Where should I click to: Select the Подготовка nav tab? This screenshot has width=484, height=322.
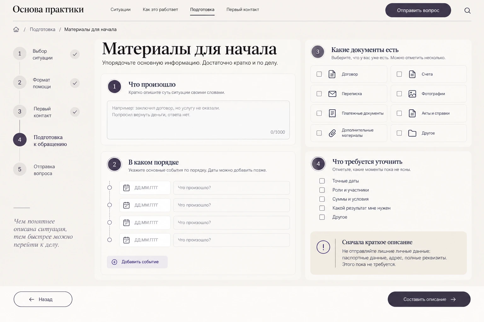pos(202,10)
